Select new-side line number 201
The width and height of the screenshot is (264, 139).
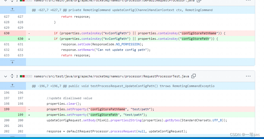20,126
